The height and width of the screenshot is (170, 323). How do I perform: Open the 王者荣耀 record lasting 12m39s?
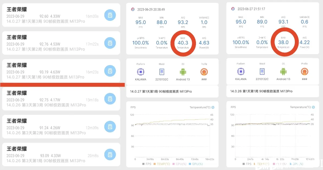[61, 127]
